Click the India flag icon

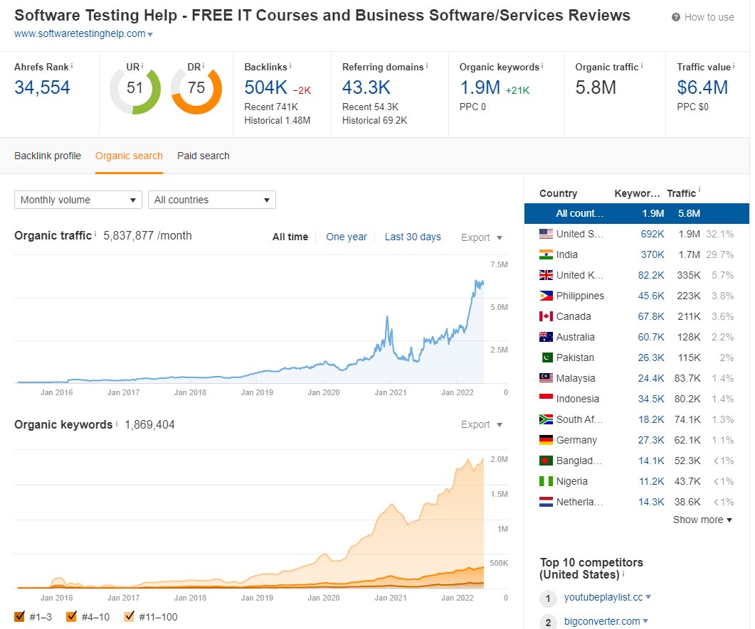[x=545, y=254]
